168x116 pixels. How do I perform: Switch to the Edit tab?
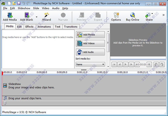19,27
